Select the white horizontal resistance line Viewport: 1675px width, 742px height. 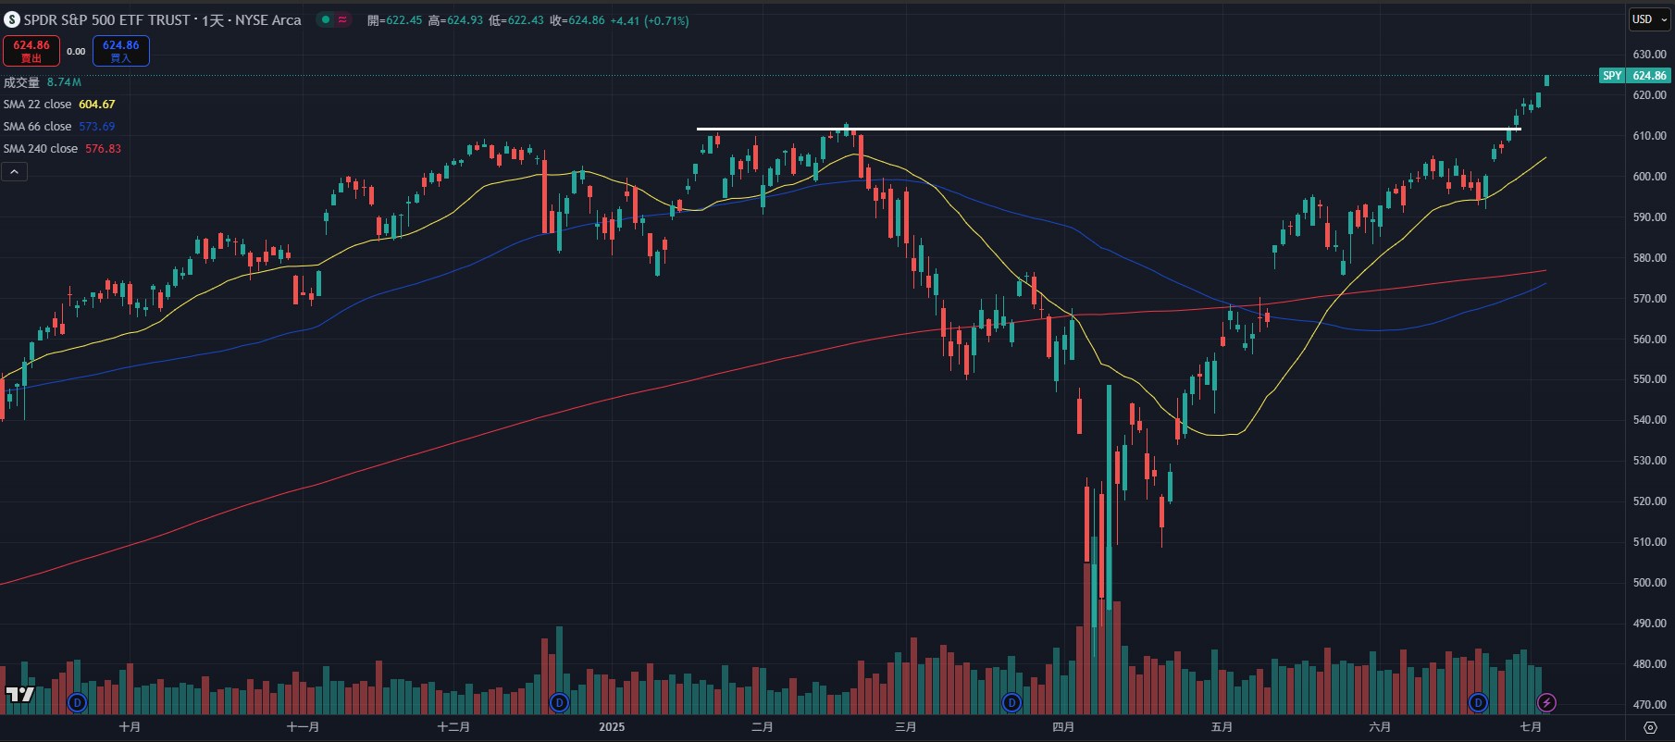1110,129
